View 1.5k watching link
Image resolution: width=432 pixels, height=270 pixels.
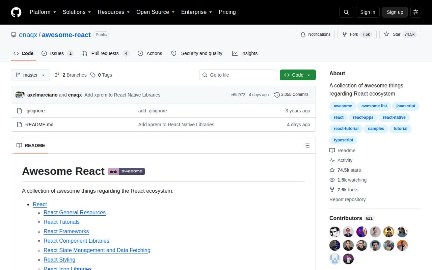(348, 180)
